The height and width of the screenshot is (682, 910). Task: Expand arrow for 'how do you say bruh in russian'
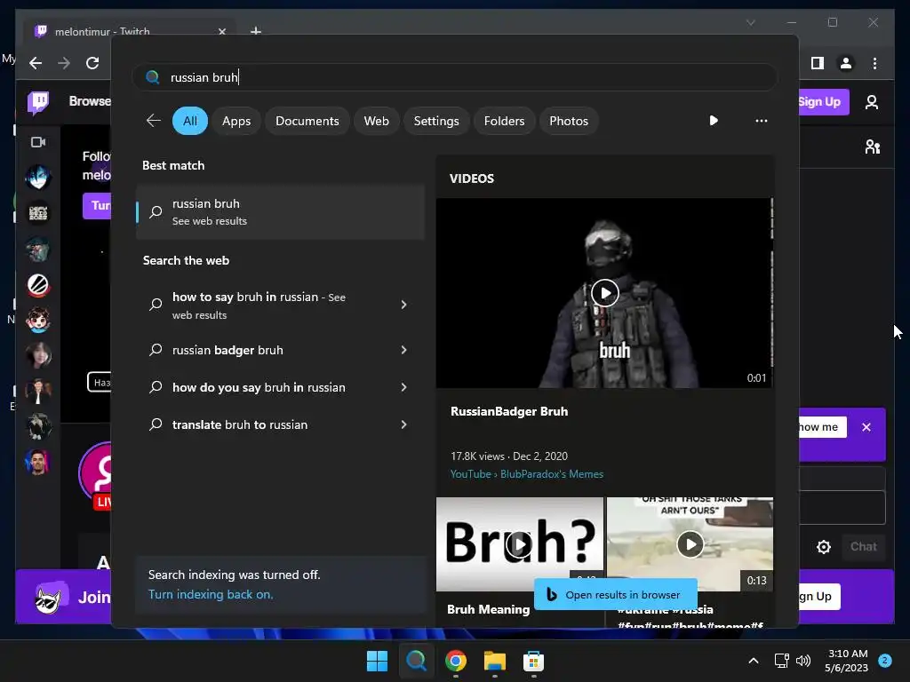point(404,387)
